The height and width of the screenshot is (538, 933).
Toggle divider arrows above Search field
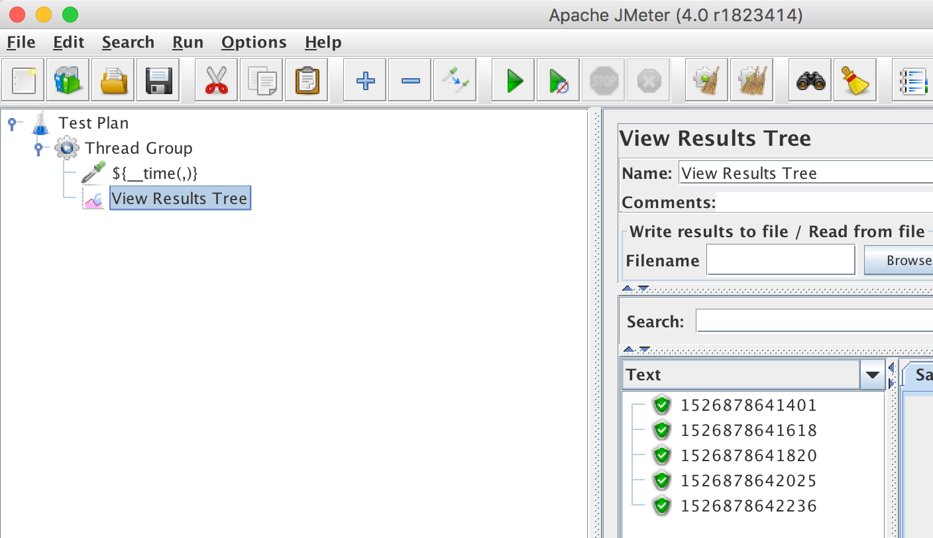635,289
